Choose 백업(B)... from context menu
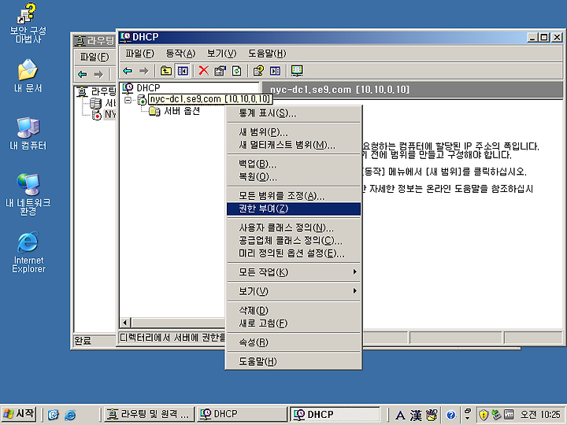This screenshot has width=567, height=425. point(294,164)
